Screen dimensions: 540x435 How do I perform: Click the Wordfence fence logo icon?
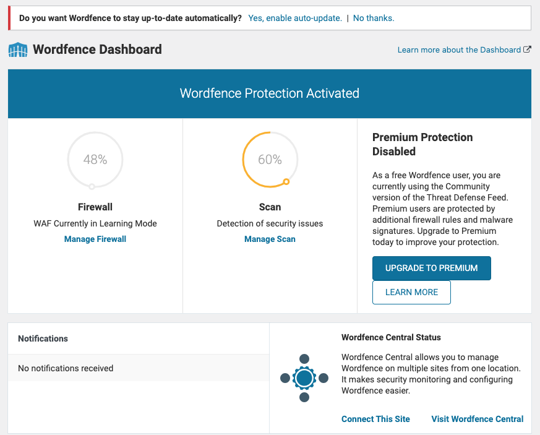point(18,50)
